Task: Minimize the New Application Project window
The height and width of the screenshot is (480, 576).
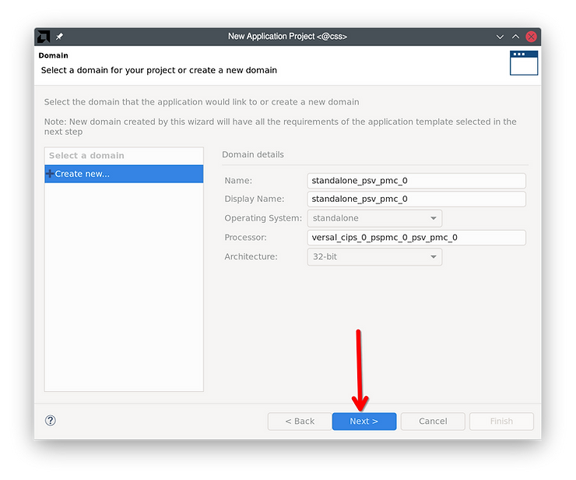Action: tap(500, 37)
